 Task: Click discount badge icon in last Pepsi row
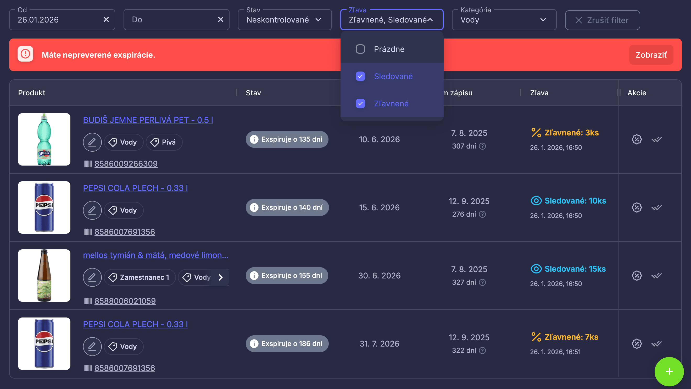coord(637,344)
